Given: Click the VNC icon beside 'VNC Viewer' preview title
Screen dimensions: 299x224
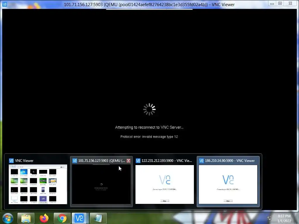Looking at the screenshot, I should [x=11, y=161].
